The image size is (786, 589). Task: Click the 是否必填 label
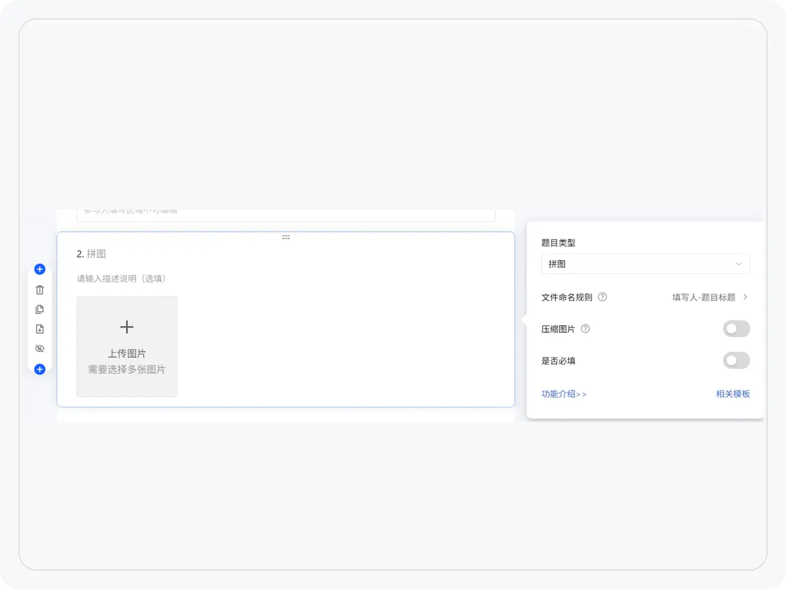[x=559, y=361]
